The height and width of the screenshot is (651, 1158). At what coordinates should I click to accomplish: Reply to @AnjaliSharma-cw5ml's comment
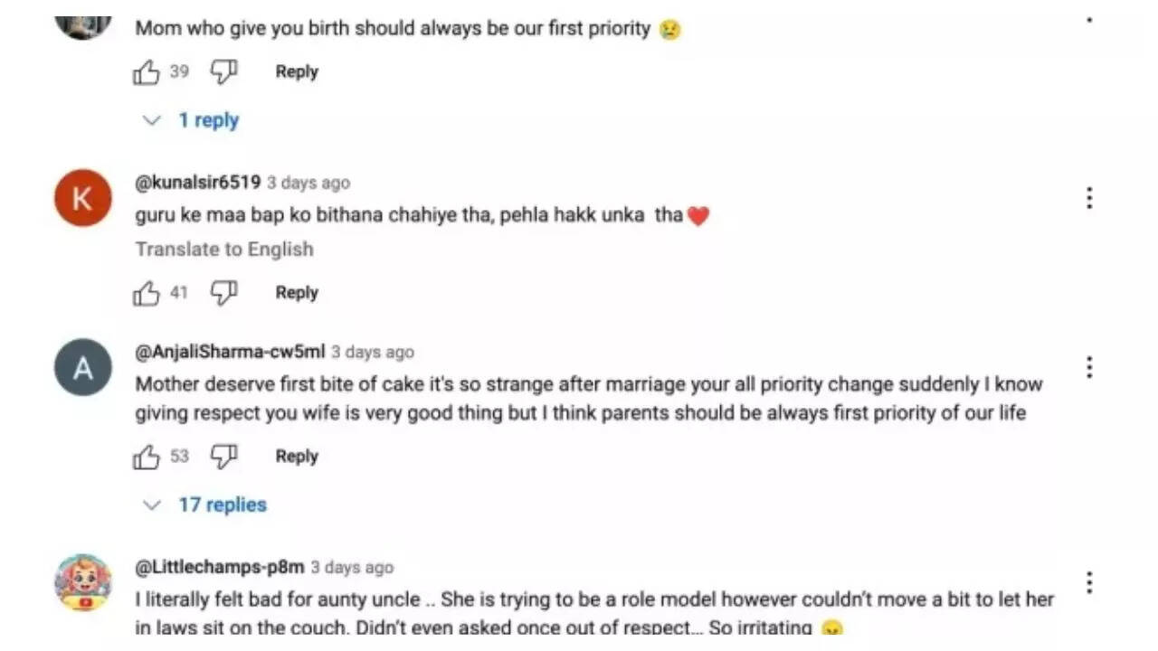click(x=297, y=456)
